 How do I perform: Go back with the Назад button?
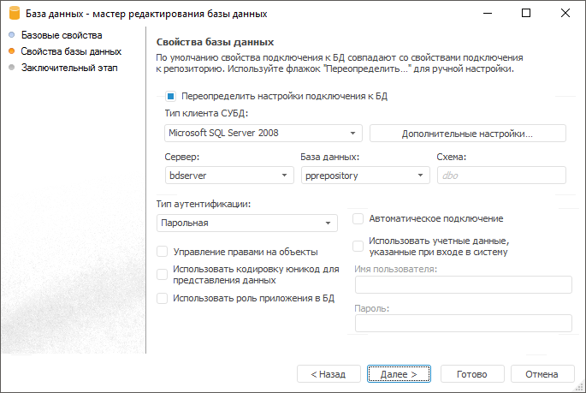(328, 374)
